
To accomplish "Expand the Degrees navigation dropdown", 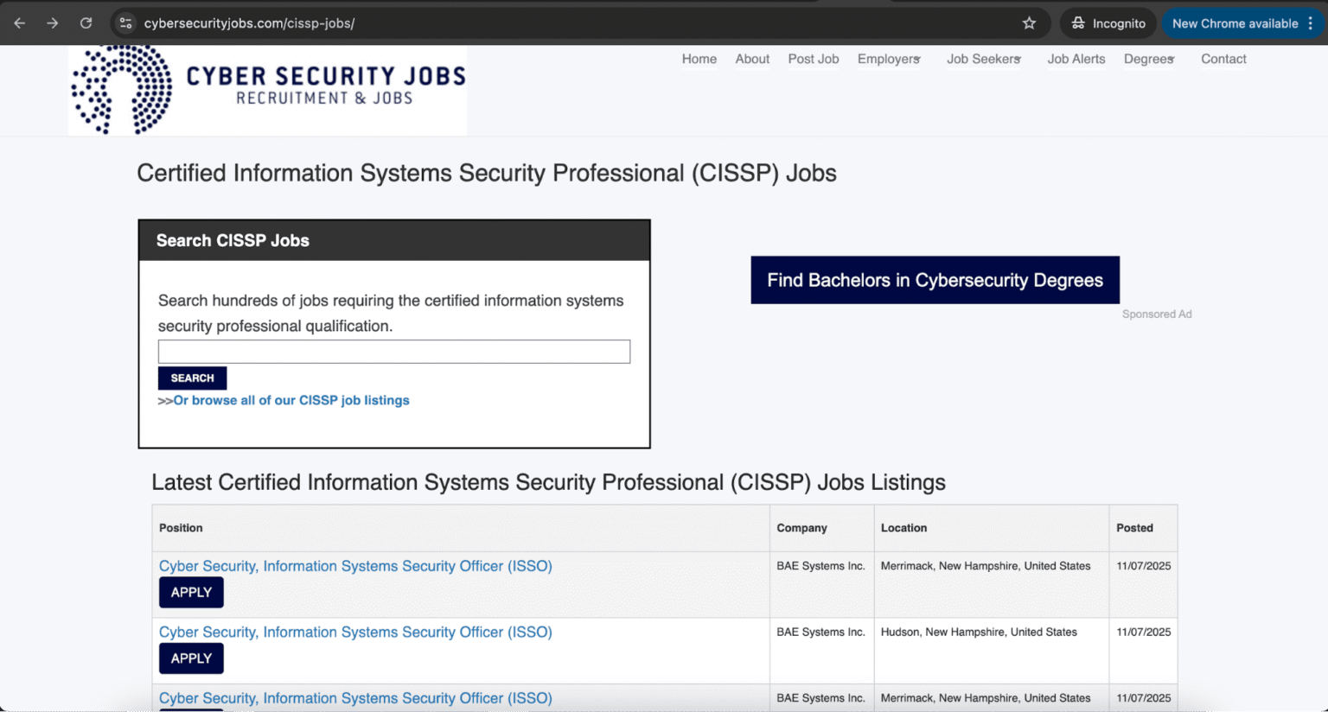I will [1147, 59].
